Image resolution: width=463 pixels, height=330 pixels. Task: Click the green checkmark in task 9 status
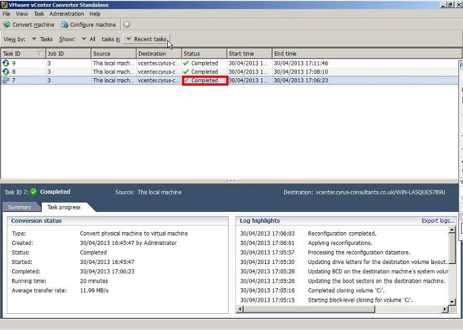186,63
